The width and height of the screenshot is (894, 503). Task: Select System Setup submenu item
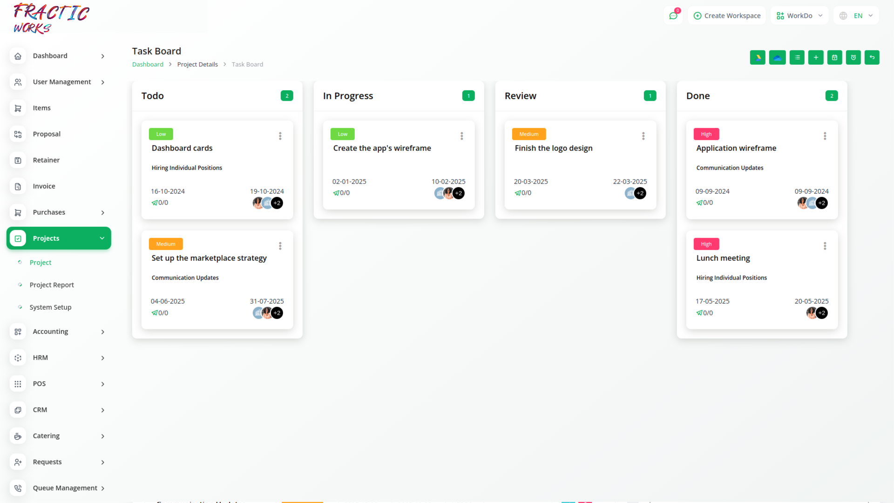click(x=50, y=307)
